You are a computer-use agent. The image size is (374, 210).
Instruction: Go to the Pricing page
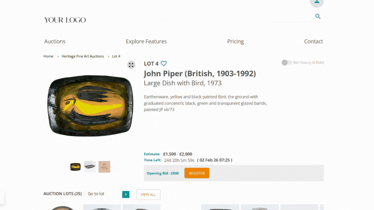pos(235,41)
